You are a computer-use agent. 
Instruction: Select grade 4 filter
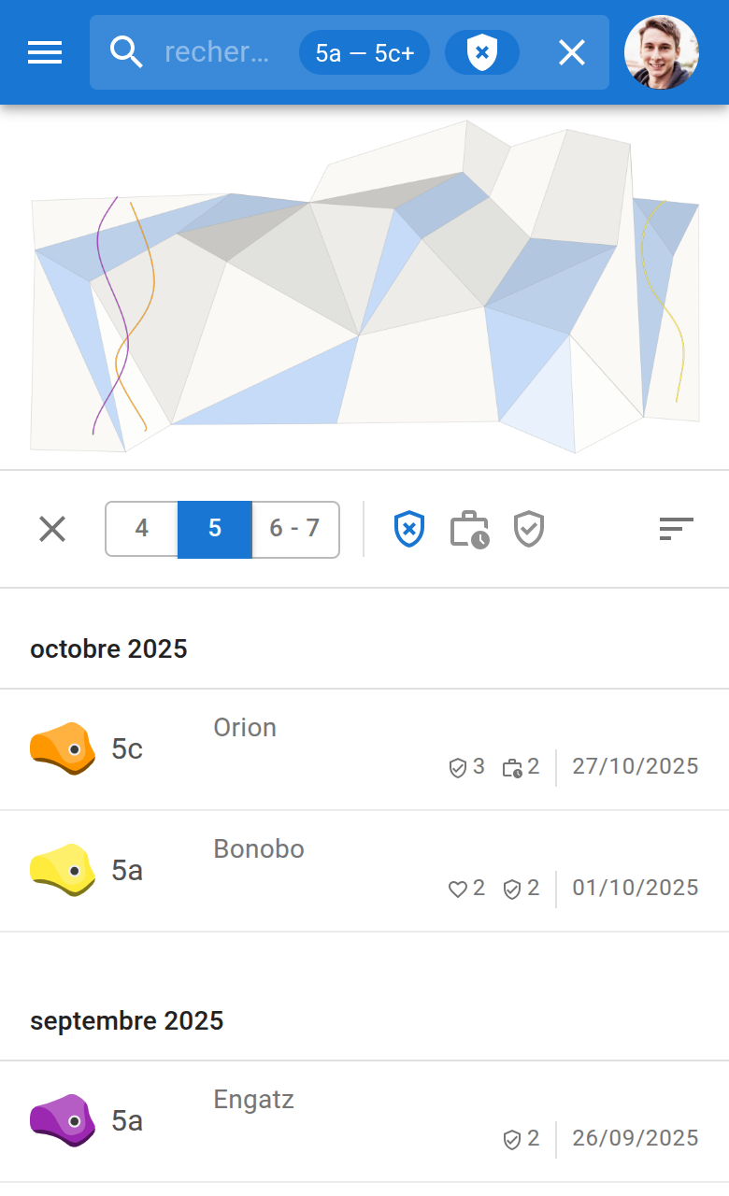141,529
